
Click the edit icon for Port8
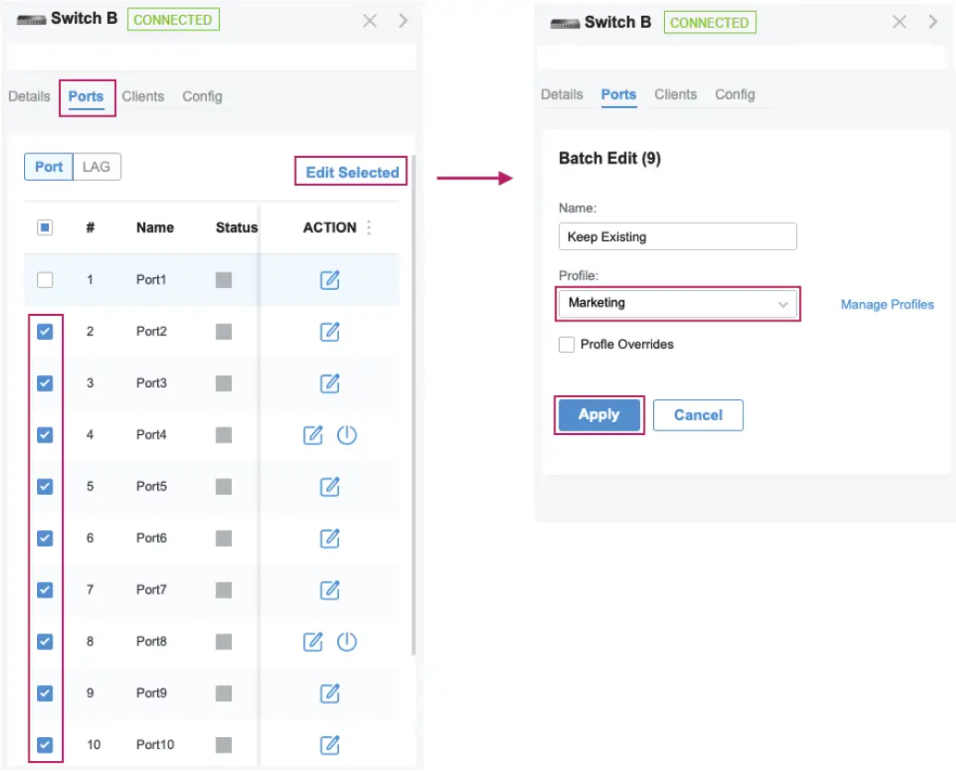(x=314, y=642)
